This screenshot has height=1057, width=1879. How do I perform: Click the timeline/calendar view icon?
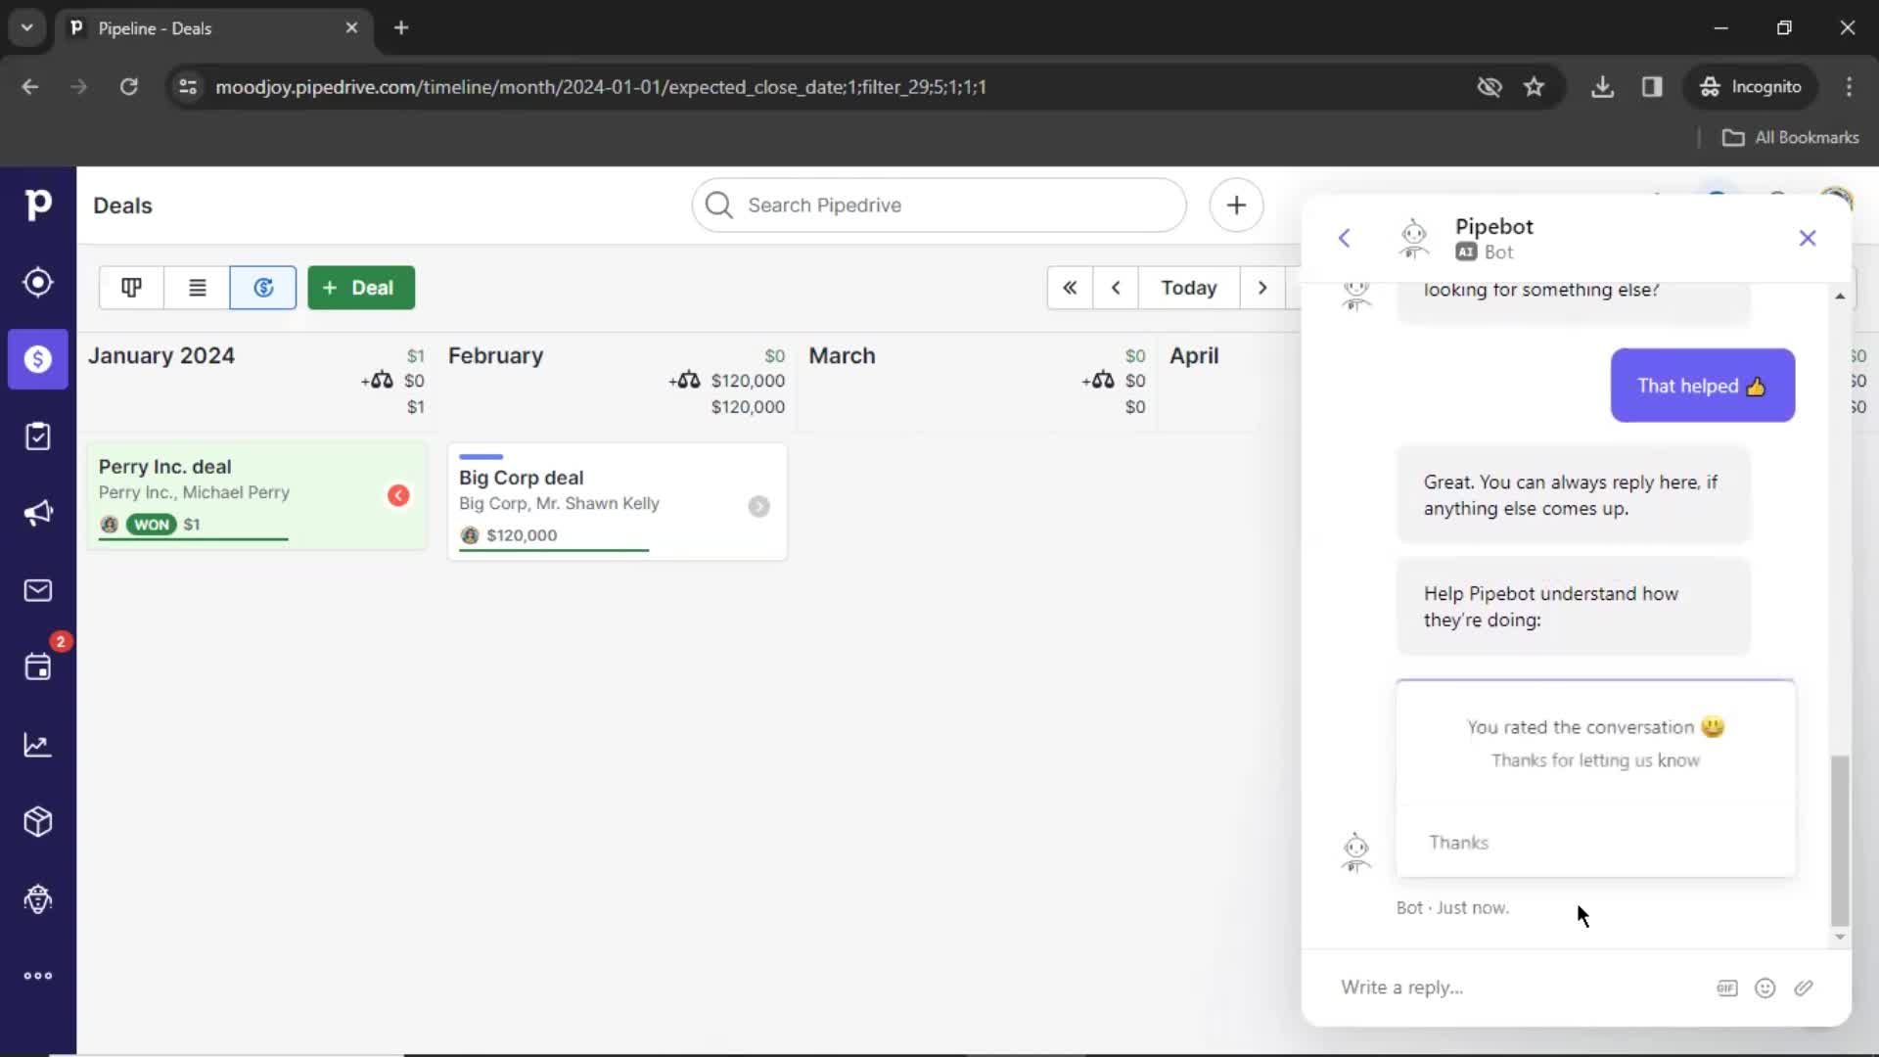point(263,287)
